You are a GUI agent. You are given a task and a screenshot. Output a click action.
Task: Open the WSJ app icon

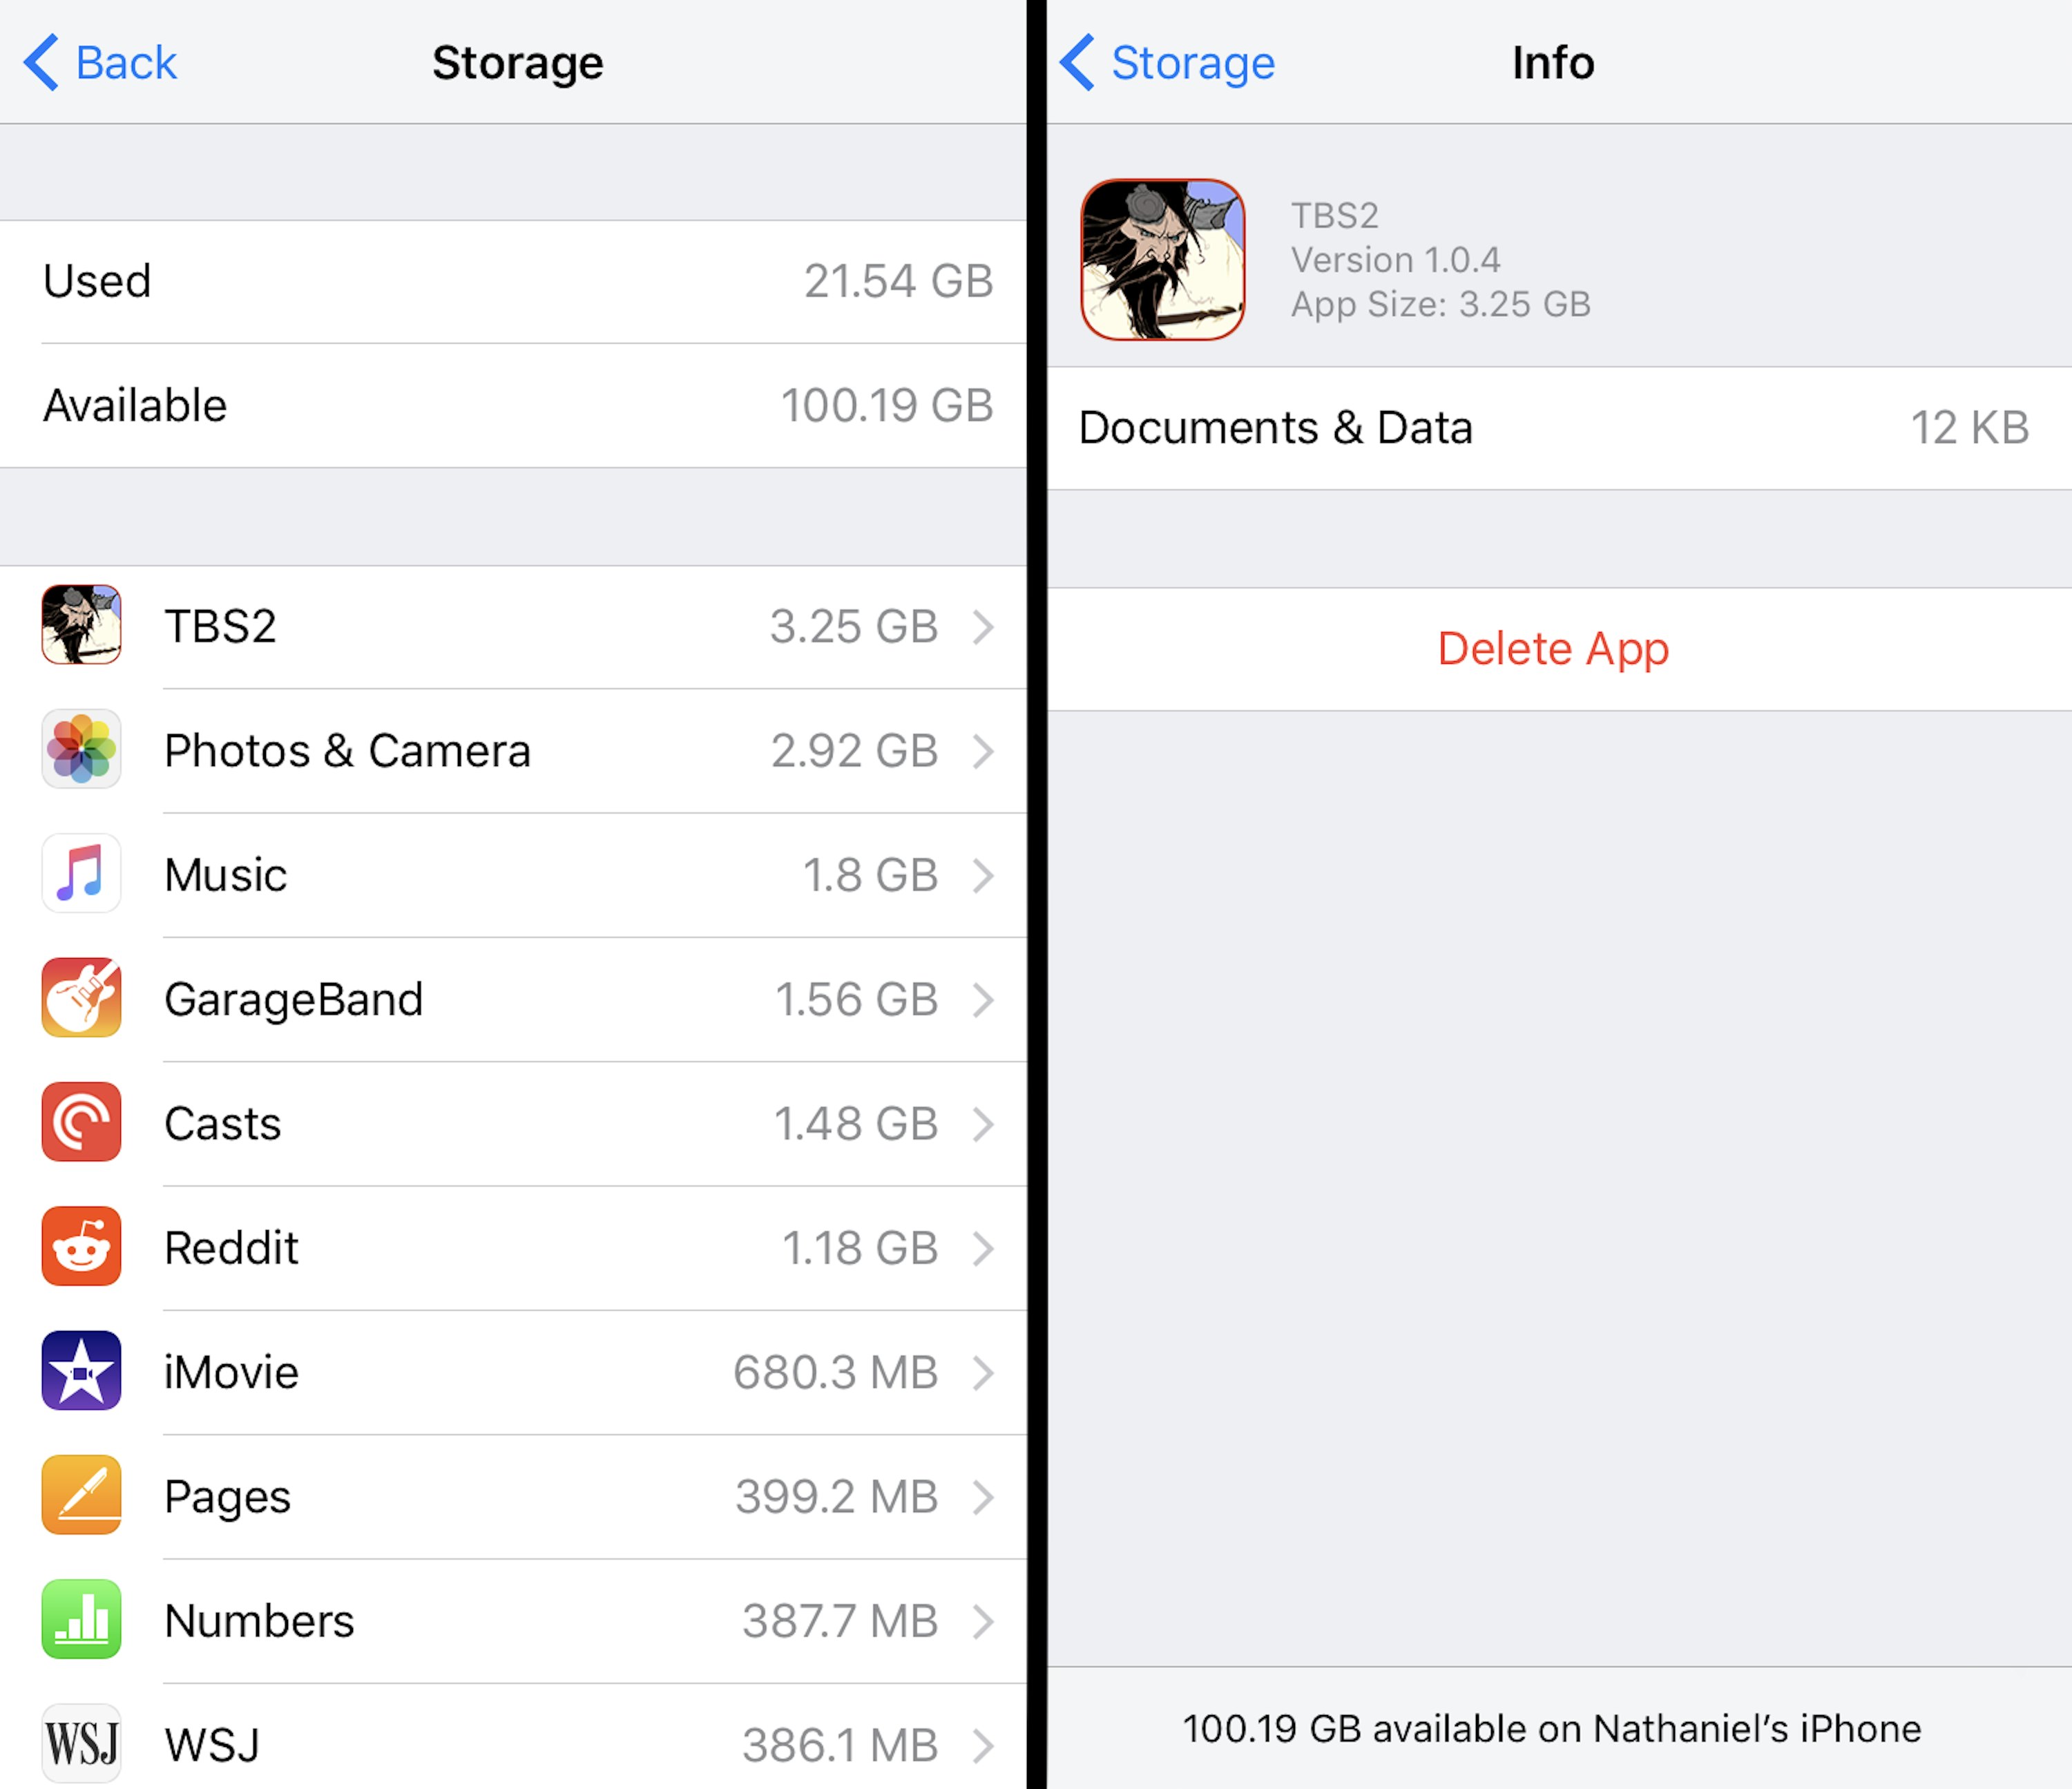pyautogui.click(x=81, y=1744)
